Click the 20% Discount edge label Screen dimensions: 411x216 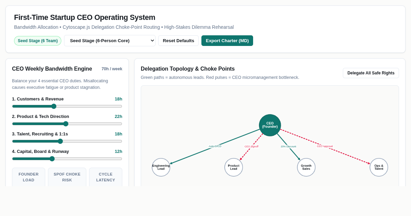[x=288, y=146]
